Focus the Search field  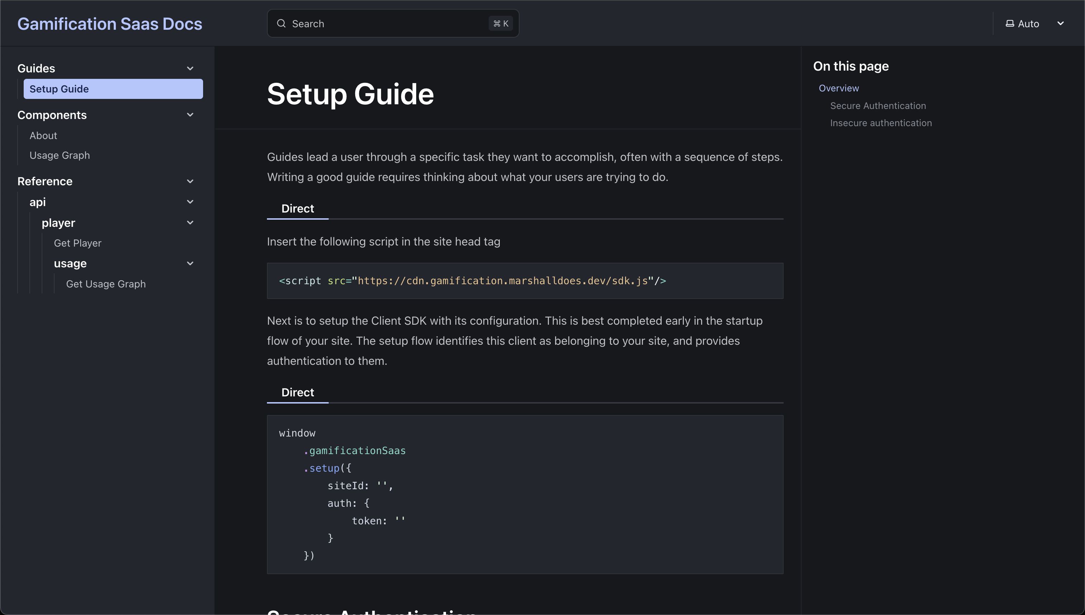(393, 24)
